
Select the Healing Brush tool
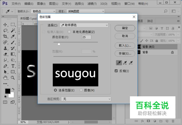(5, 42)
